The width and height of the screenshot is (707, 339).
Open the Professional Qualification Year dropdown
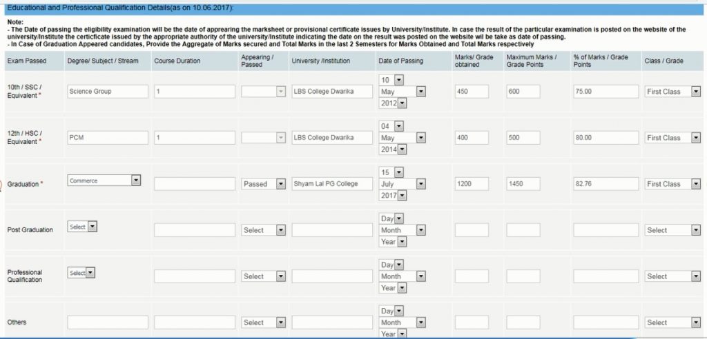[x=393, y=288]
